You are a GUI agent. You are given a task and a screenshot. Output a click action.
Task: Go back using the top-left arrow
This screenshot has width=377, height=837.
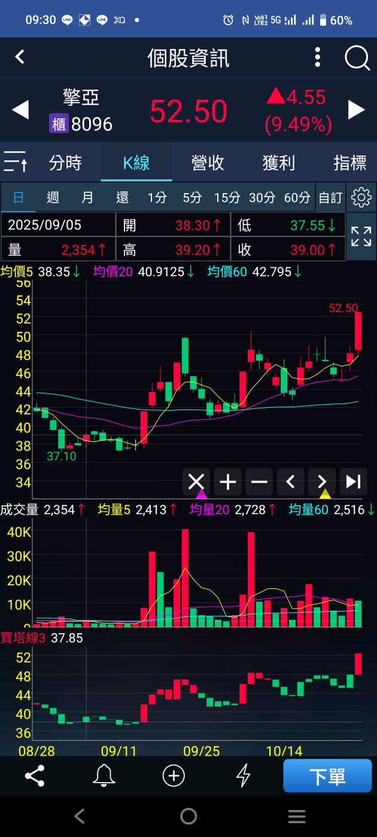coord(20,57)
